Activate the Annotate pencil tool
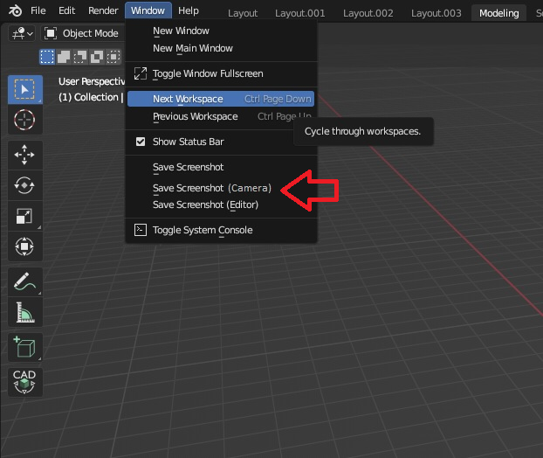This screenshot has height=458, width=543. click(x=25, y=281)
